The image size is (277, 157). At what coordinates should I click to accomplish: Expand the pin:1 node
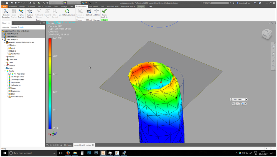point(7,48)
